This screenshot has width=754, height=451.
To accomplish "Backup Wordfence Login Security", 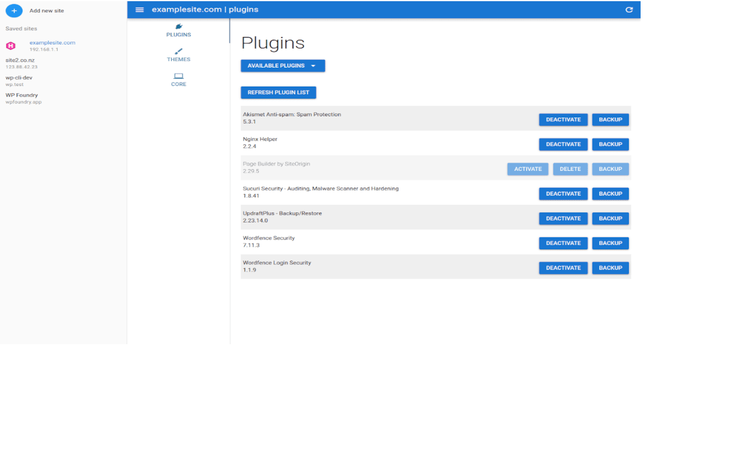I will [x=610, y=268].
